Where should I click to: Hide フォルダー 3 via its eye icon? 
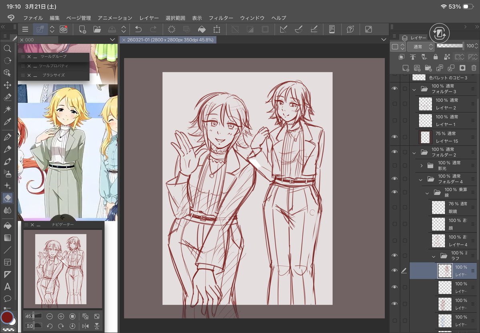(x=395, y=89)
